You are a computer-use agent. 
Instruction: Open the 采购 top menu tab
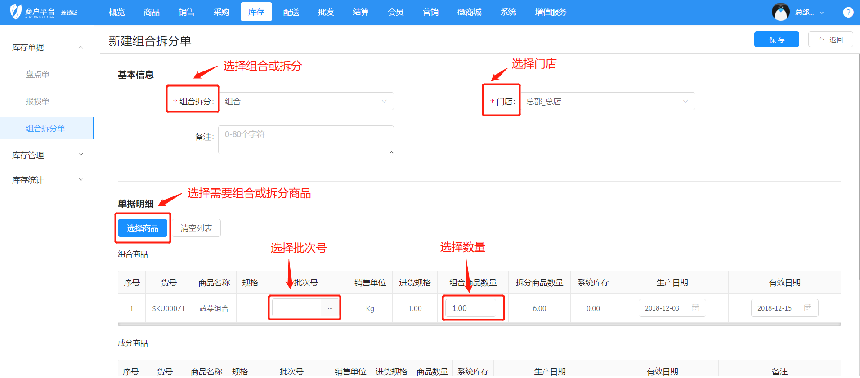click(221, 12)
